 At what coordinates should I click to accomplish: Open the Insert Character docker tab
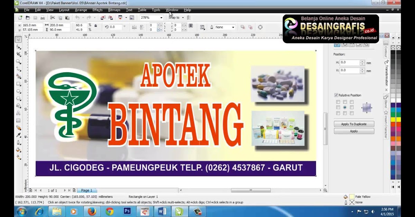click(386, 124)
